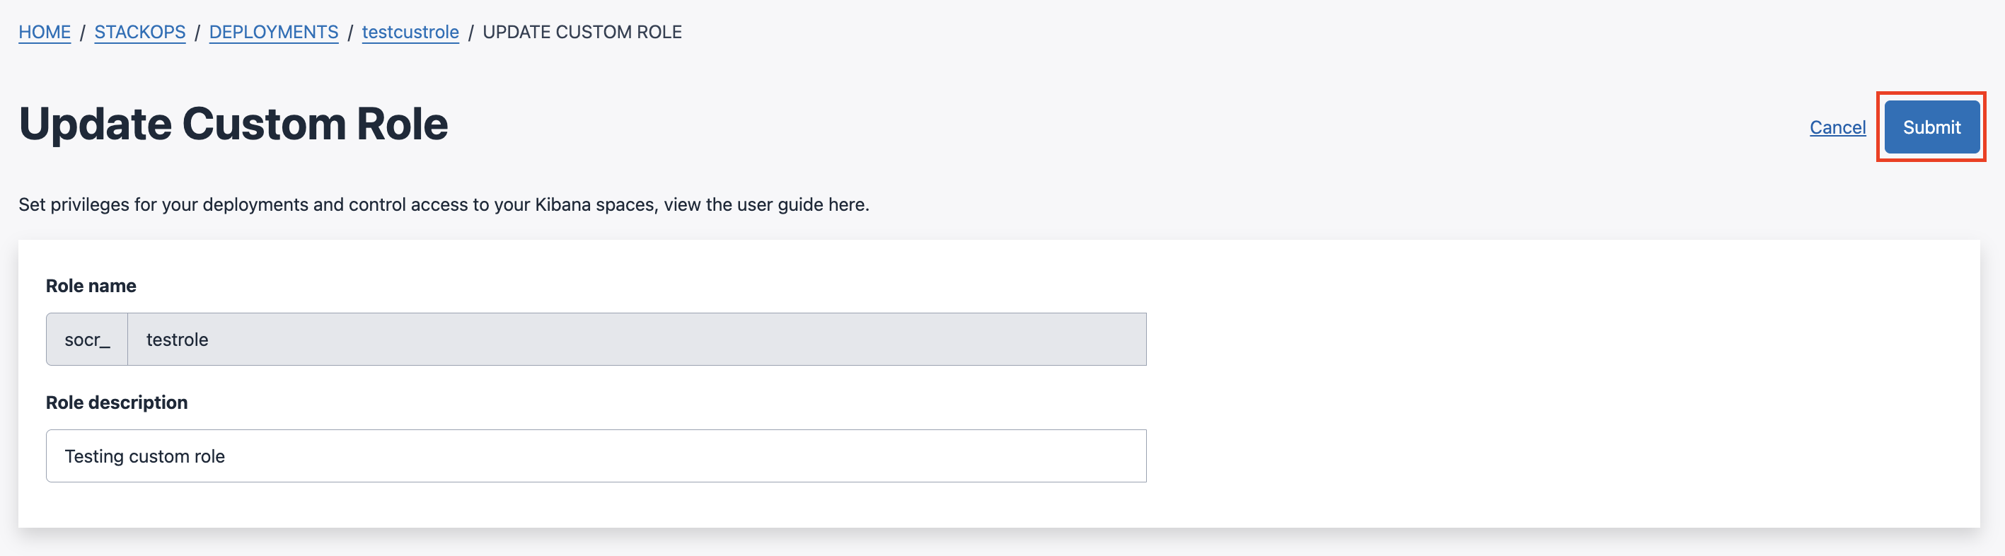Click the privileges description sentence
This screenshot has height=556, width=2005.
444,204
